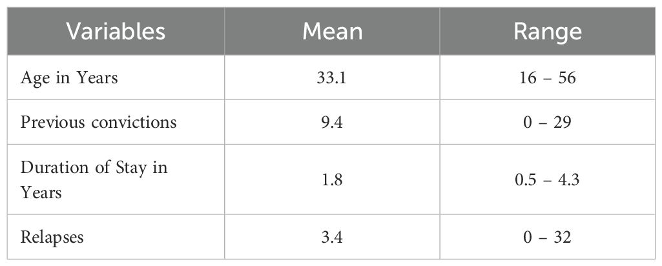Click the mean duration value 1.8
662x266 pixels.
click(x=332, y=180)
